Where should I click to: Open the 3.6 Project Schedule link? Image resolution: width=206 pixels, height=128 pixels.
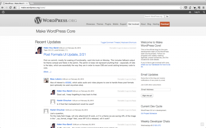(x=149, y=113)
